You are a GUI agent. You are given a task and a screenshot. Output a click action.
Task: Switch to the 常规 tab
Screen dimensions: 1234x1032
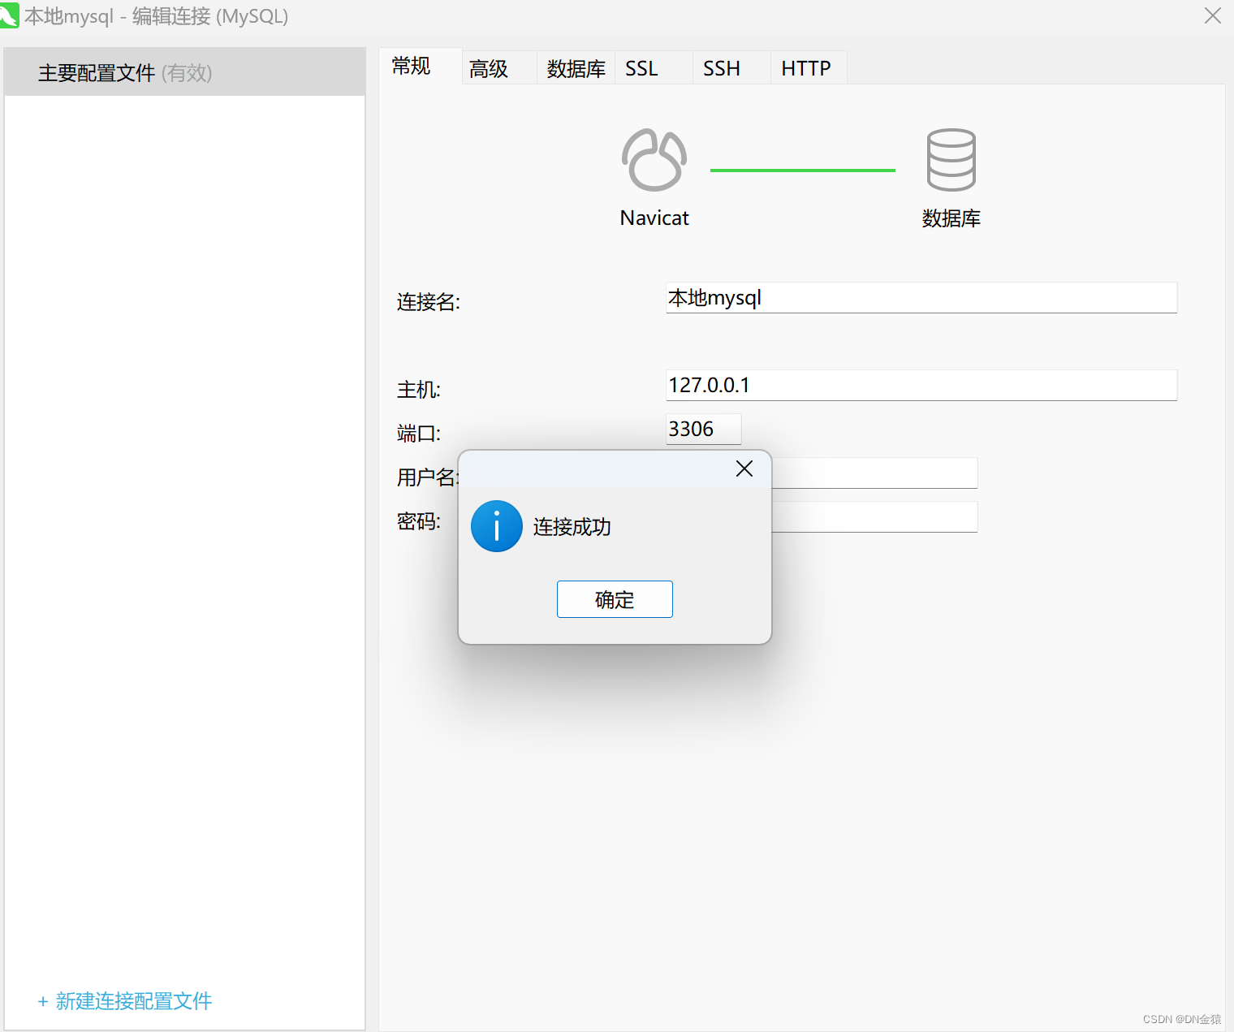pos(420,67)
